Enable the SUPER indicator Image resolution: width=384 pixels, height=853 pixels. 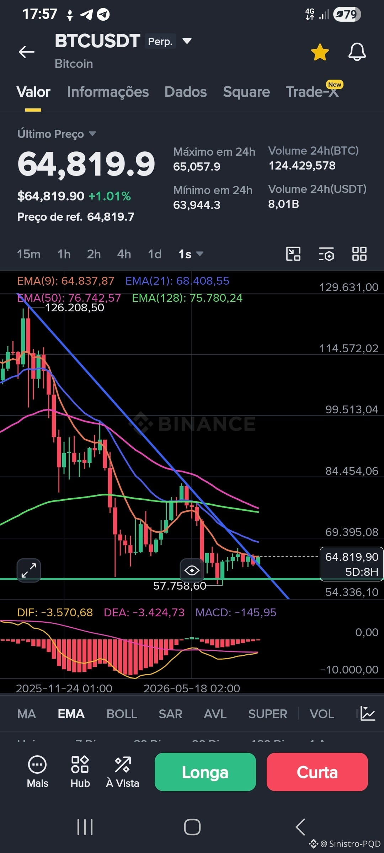point(268,714)
